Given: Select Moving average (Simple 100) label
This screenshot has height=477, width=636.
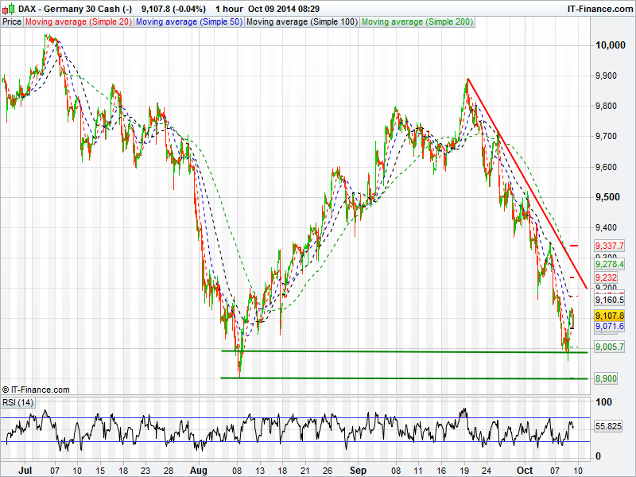Looking at the screenshot, I should pyautogui.click(x=301, y=22).
